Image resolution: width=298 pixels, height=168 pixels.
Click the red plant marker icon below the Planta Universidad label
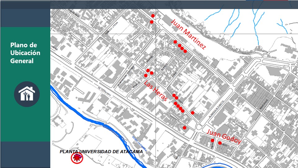click(77, 158)
